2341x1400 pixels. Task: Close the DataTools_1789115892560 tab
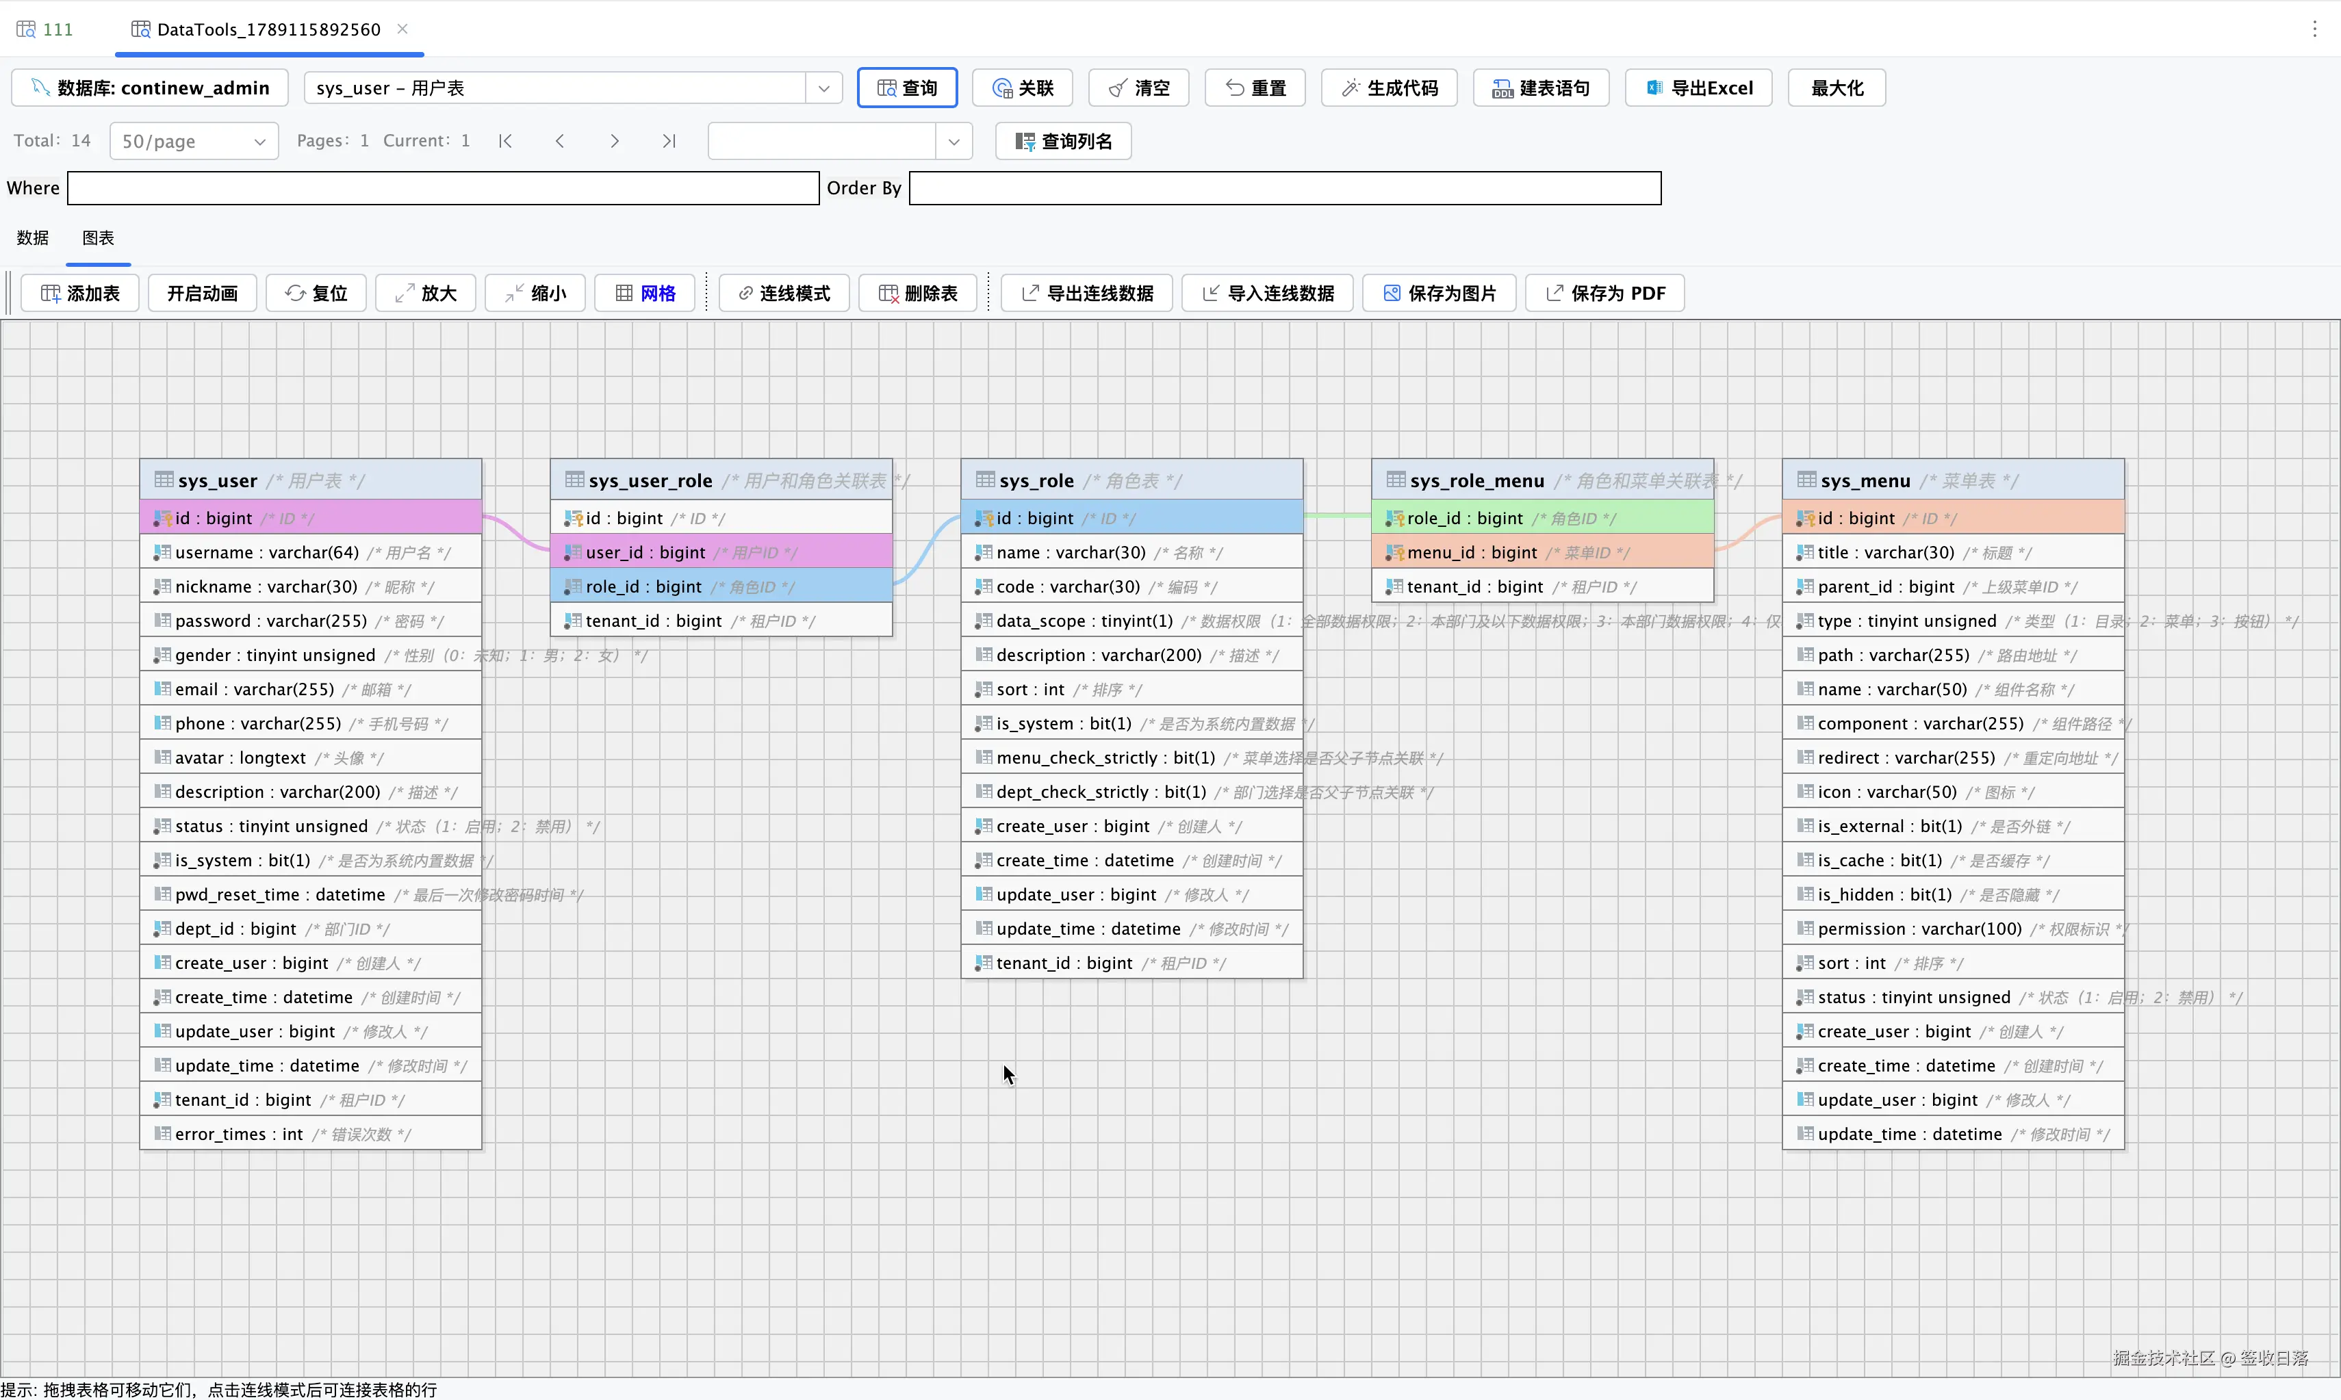click(403, 29)
